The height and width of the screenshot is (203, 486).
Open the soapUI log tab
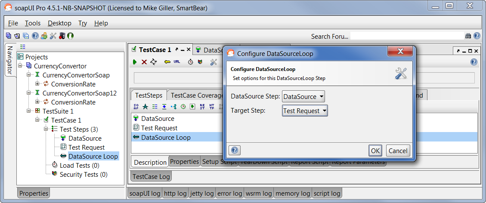tap(145, 194)
